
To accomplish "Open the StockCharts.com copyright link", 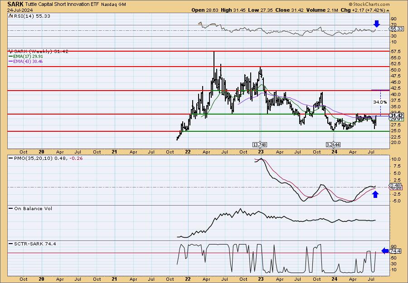I will 369,4.
